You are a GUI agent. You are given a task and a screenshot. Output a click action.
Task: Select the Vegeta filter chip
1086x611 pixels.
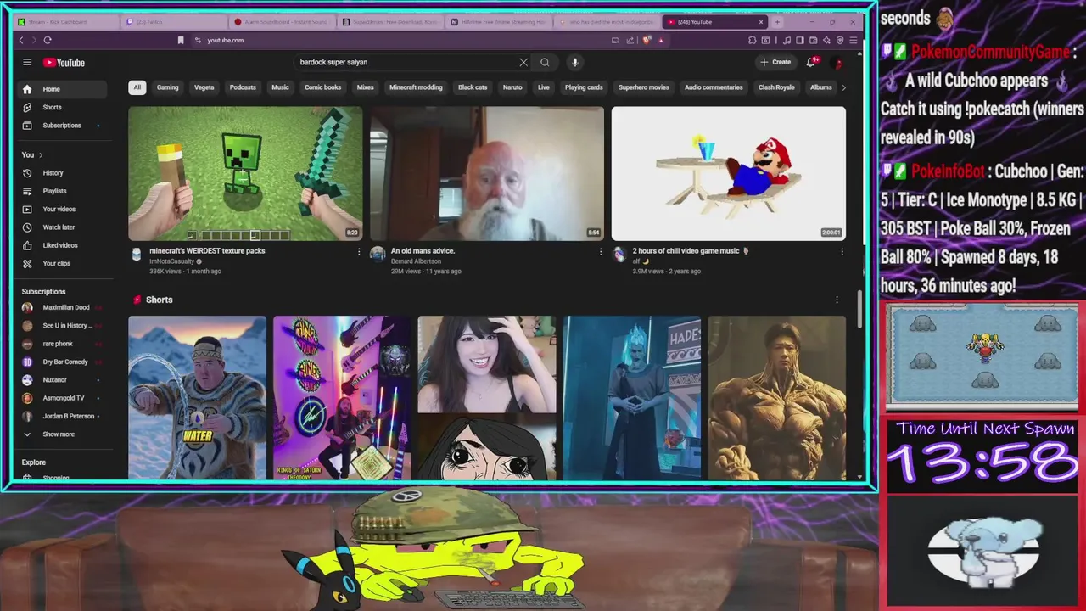(x=204, y=87)
